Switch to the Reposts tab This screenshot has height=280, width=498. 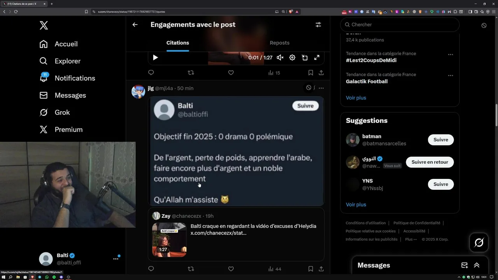279,43
